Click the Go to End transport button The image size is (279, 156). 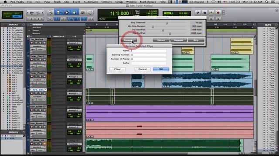[218, 19]
